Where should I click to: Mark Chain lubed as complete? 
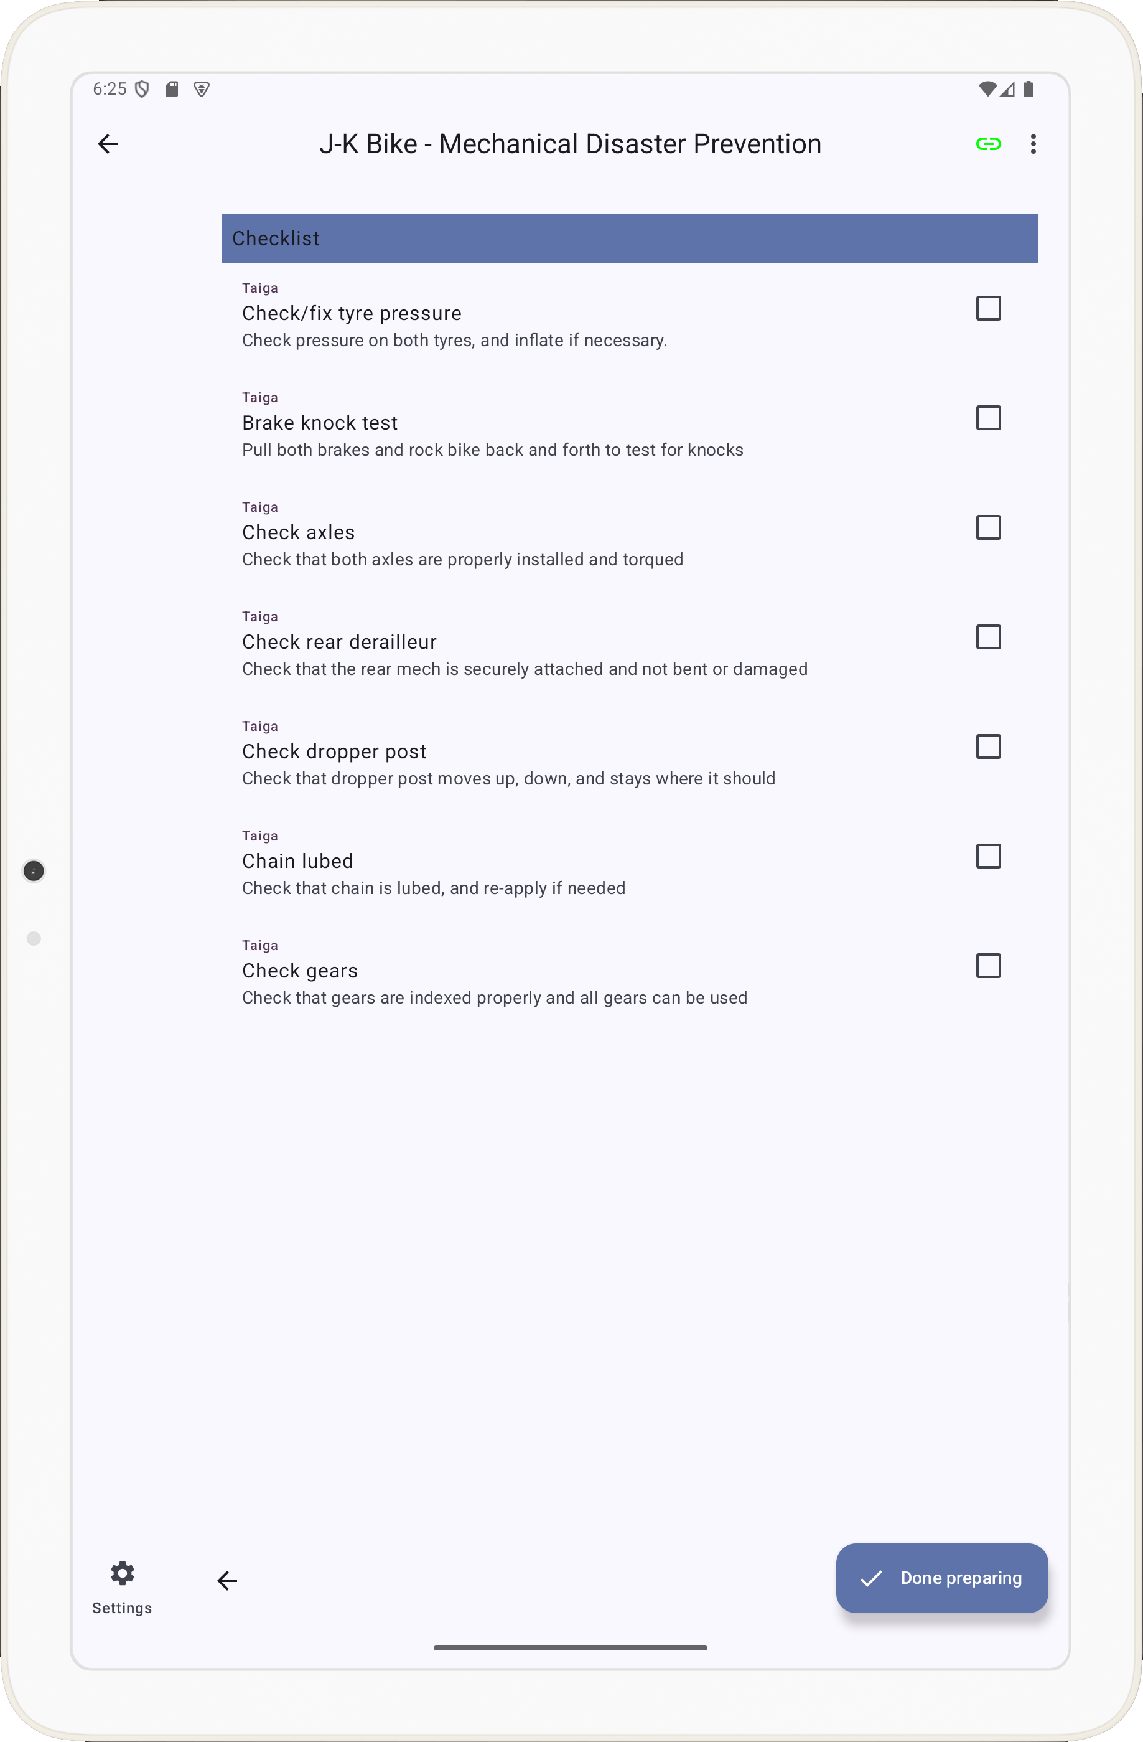[x=988, y=856]
